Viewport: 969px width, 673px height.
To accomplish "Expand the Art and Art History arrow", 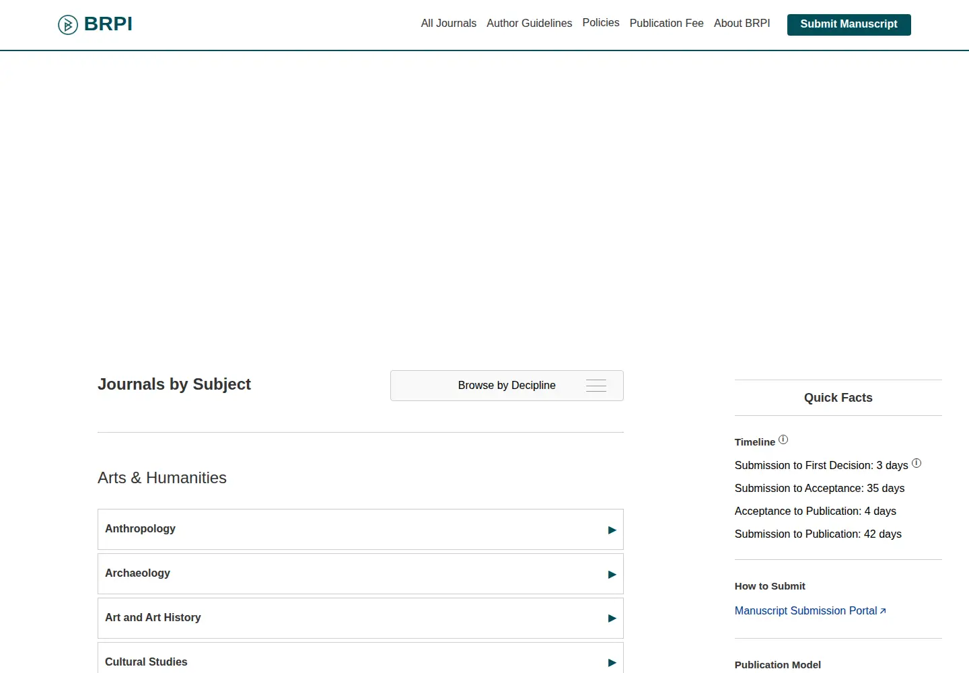I will pos(612,618).
